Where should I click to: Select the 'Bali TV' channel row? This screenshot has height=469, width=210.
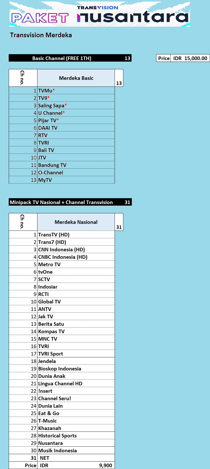tap(62, 150)
